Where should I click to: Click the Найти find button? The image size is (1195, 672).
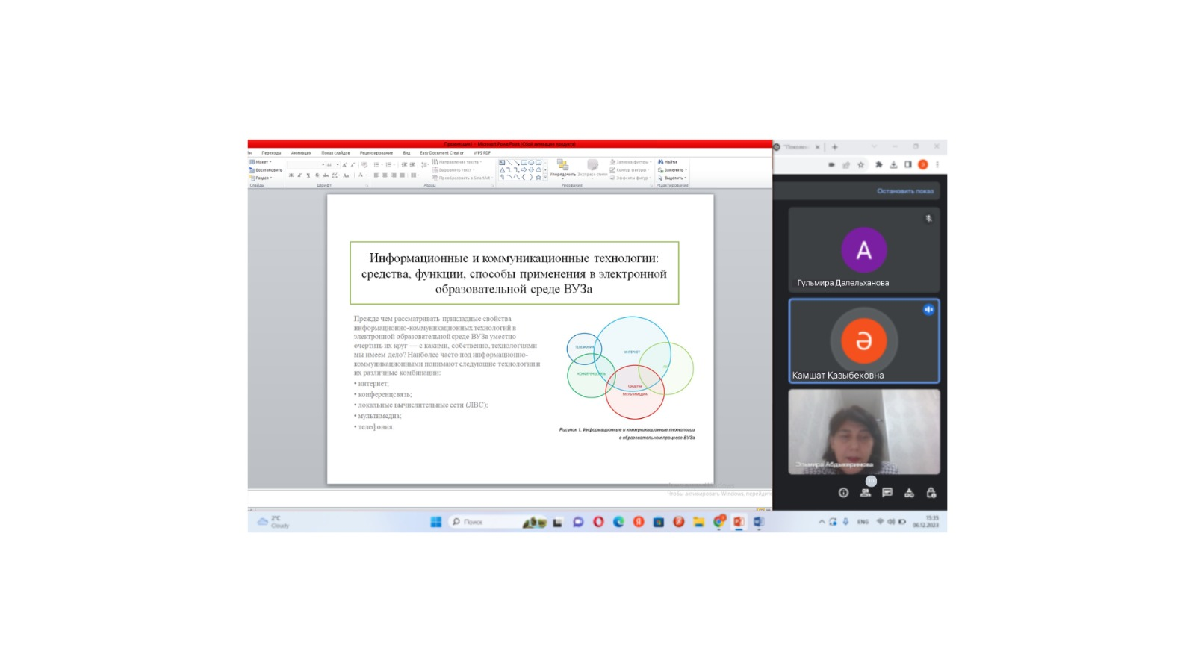pyautogui.click(x=668, y=162)
